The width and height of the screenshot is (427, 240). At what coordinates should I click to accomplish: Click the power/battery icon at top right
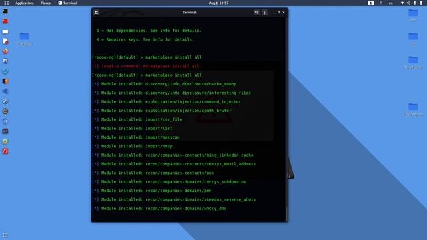point(421,3)
